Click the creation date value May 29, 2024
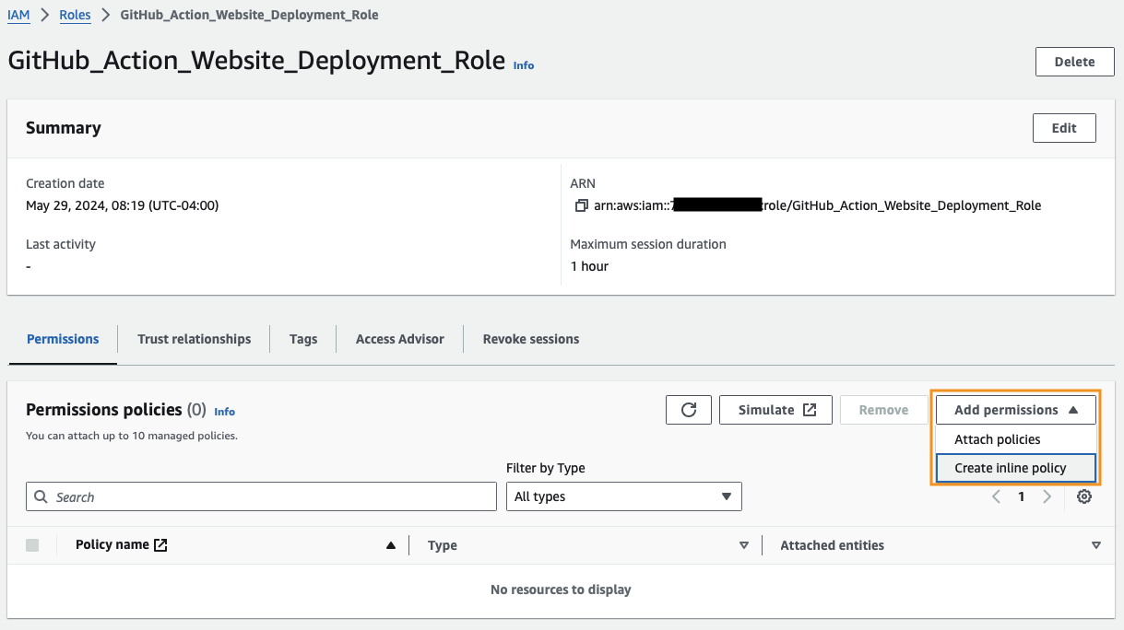 123,205
